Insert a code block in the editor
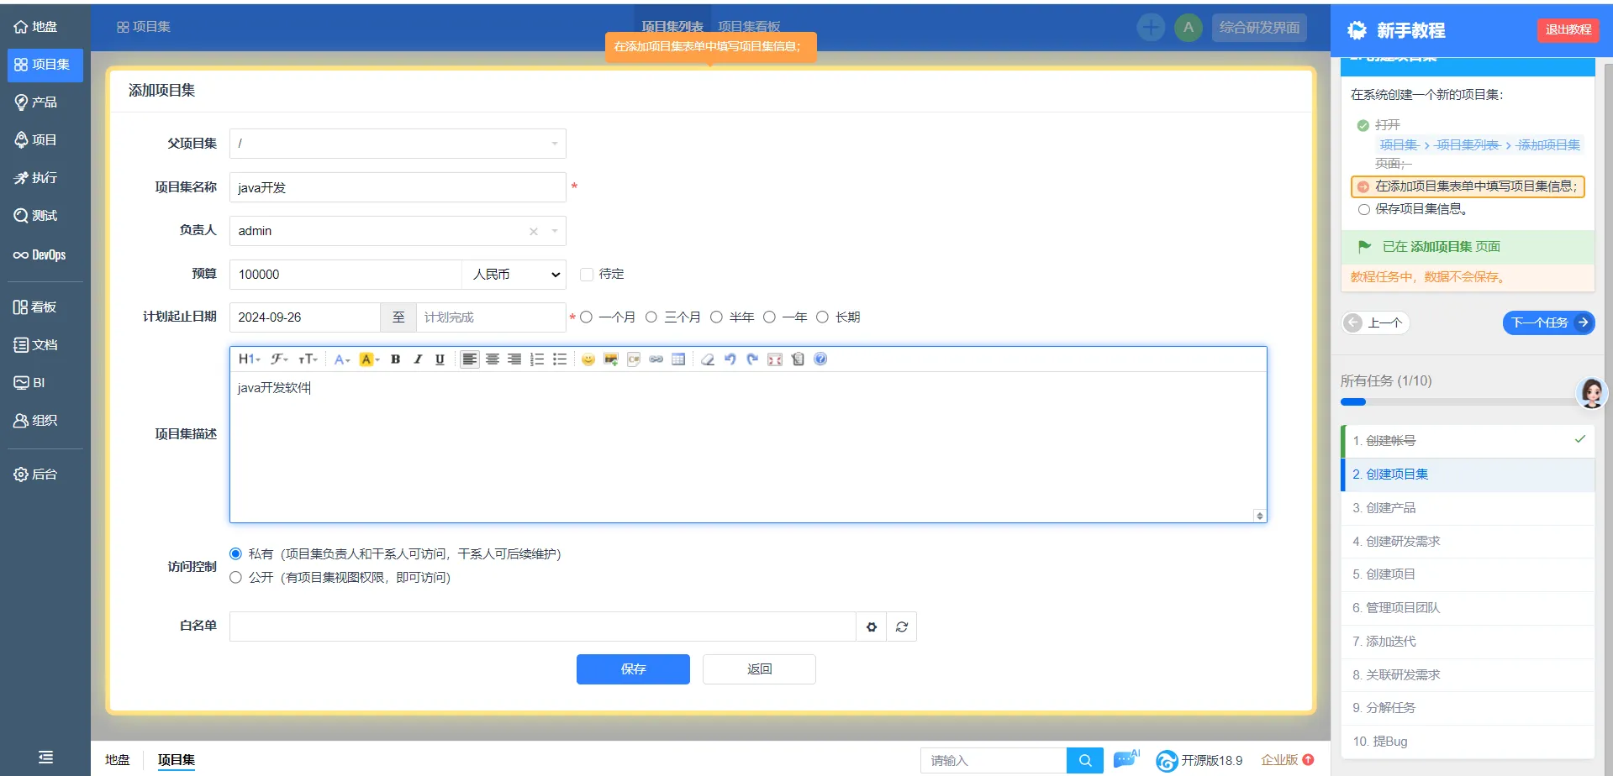 point(634,359)
